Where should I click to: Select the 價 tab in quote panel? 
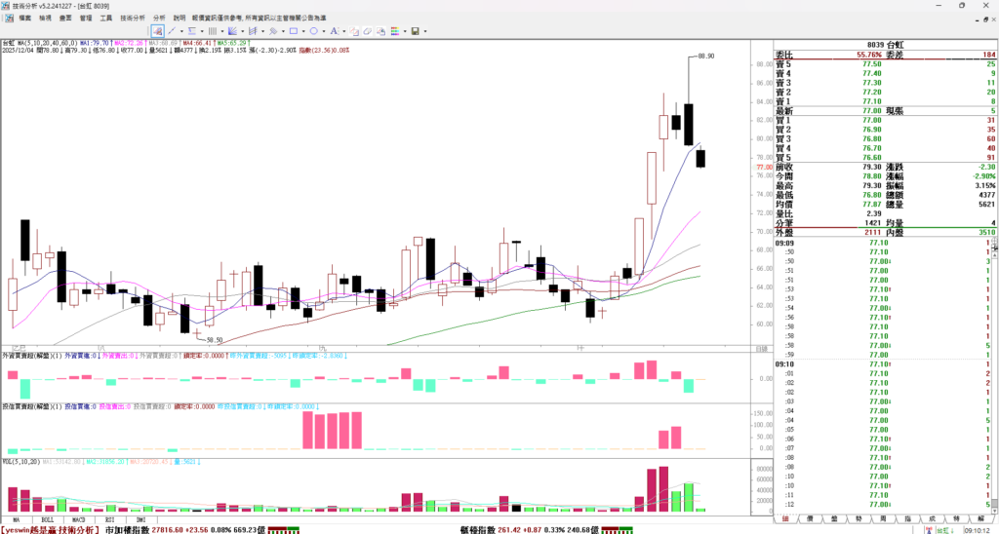(810, 519)
